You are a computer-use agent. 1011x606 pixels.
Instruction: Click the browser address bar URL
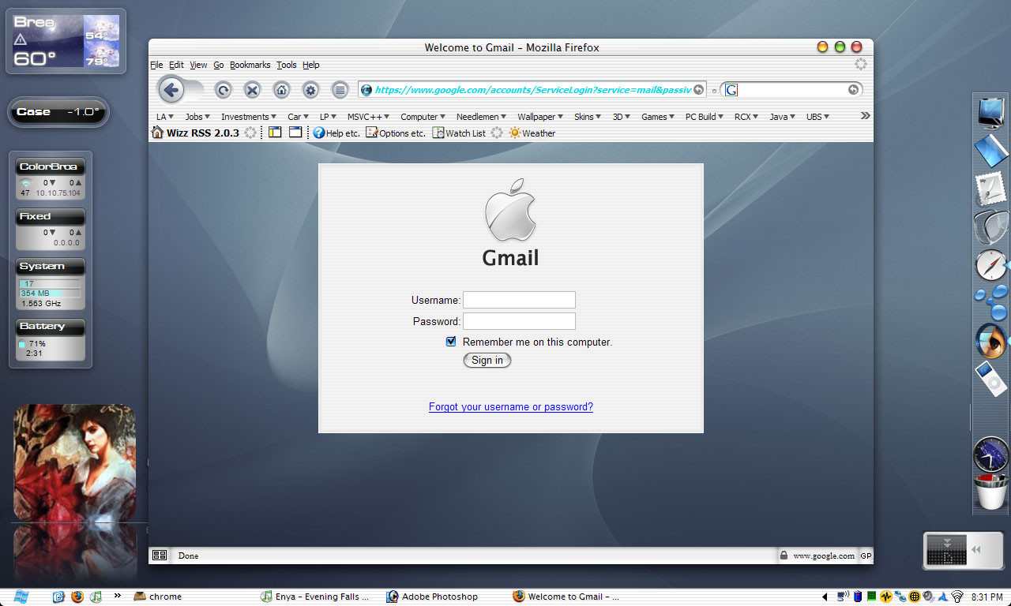[533, 90]
